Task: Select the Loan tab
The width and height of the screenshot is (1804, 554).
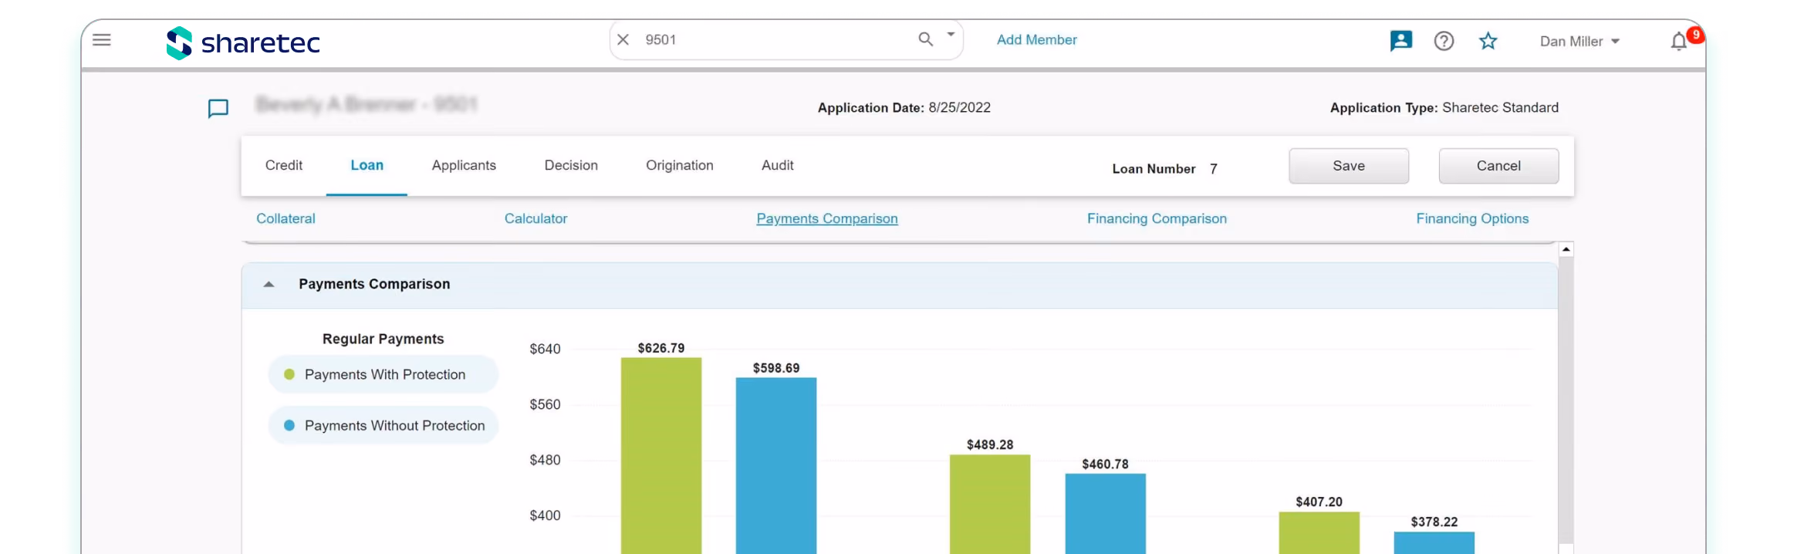Action: coord(367,165)
